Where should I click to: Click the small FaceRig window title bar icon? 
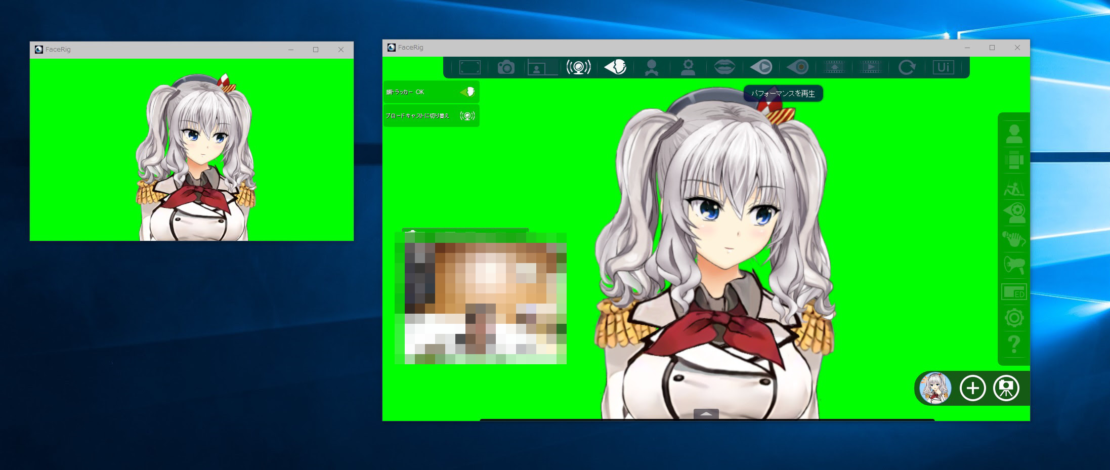coord(39,49)
